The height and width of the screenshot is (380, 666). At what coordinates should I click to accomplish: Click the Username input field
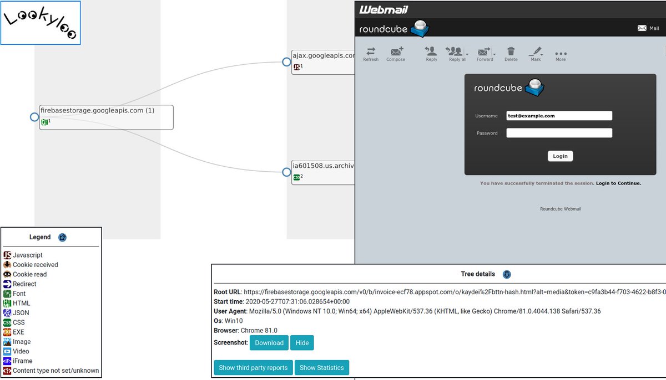pyautogui.click(x=559, y=116)
